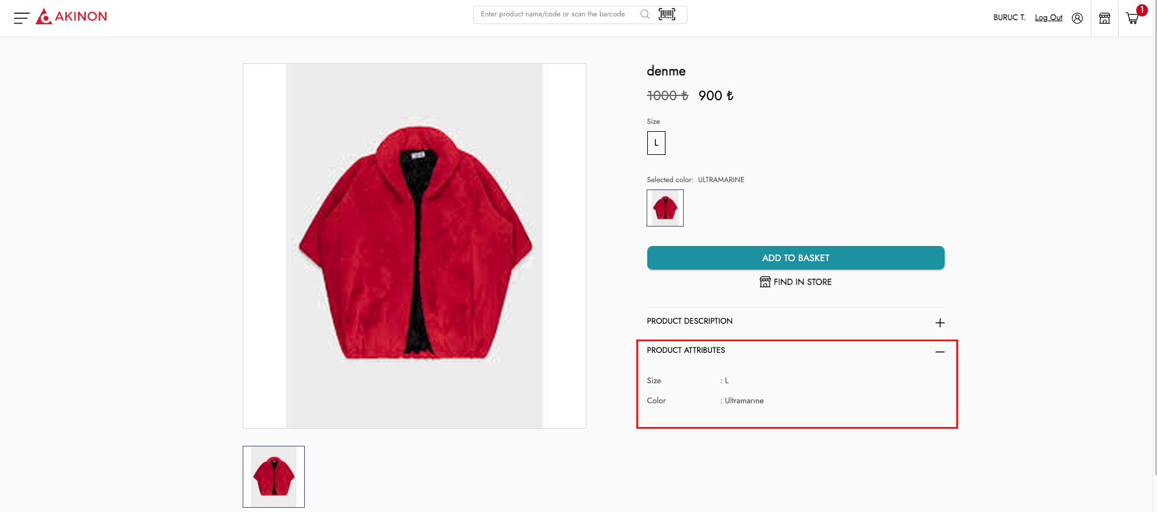
Task: Click the Find in Store text link
Action: coord(802,282)
